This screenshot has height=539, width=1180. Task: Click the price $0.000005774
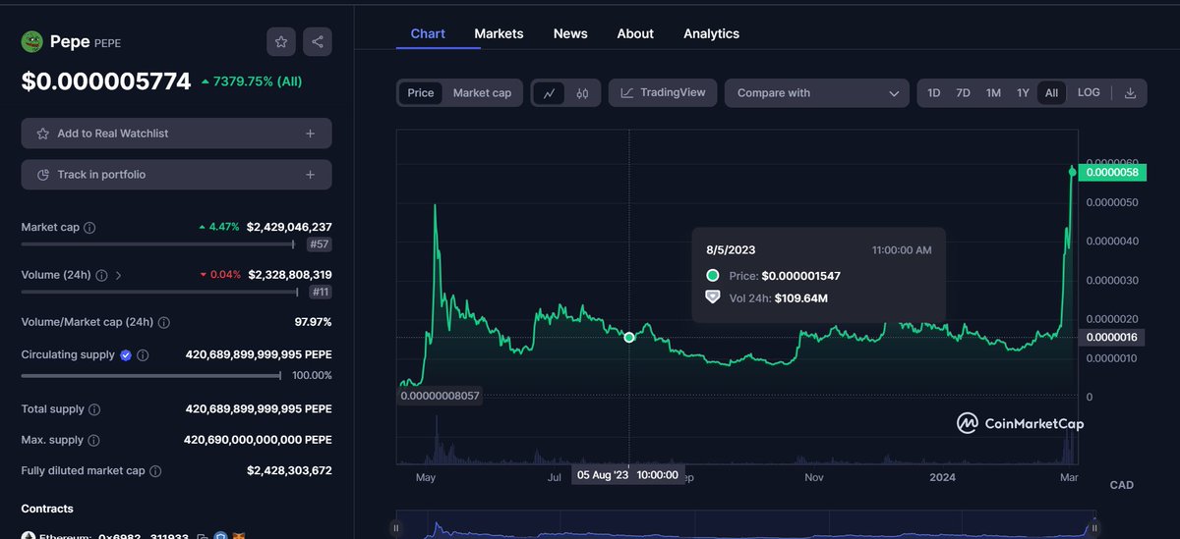tap(106, 81)
